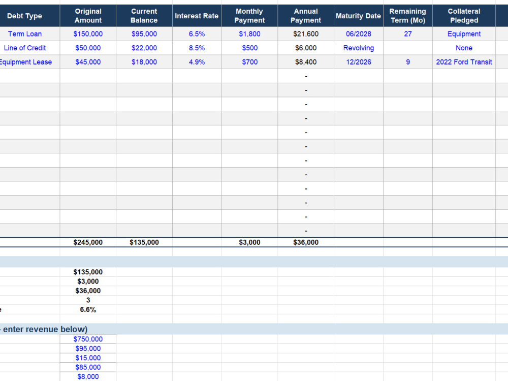Select the Interest Rate header cell
This screenshot has width=508, height=381.
click(197, 16)
